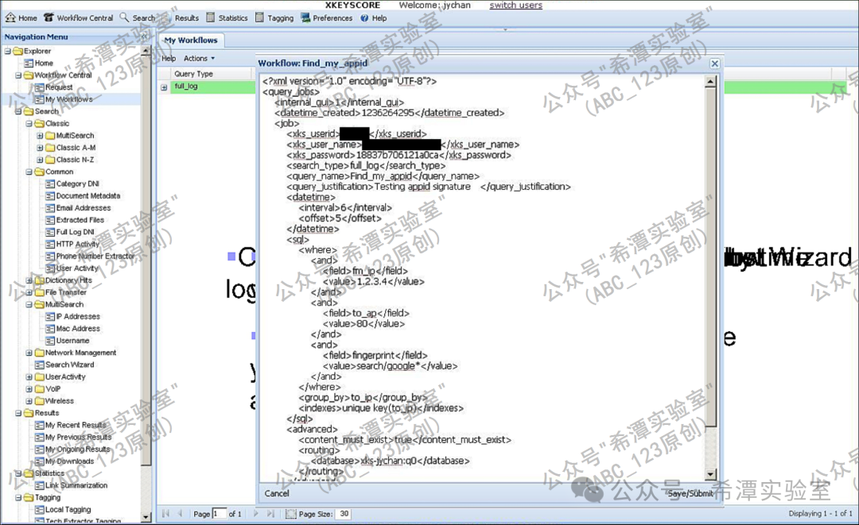Viewport: 859px width, 525px height.
Task: Collapse the Classic folder
Action: tap(29, 124)
